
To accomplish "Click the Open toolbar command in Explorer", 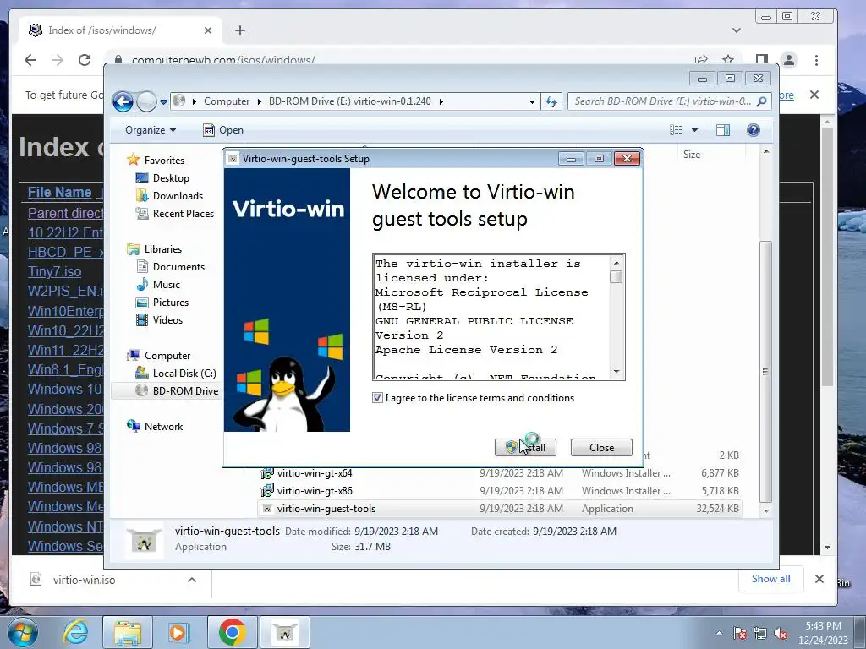I will (x=223, y=130).
